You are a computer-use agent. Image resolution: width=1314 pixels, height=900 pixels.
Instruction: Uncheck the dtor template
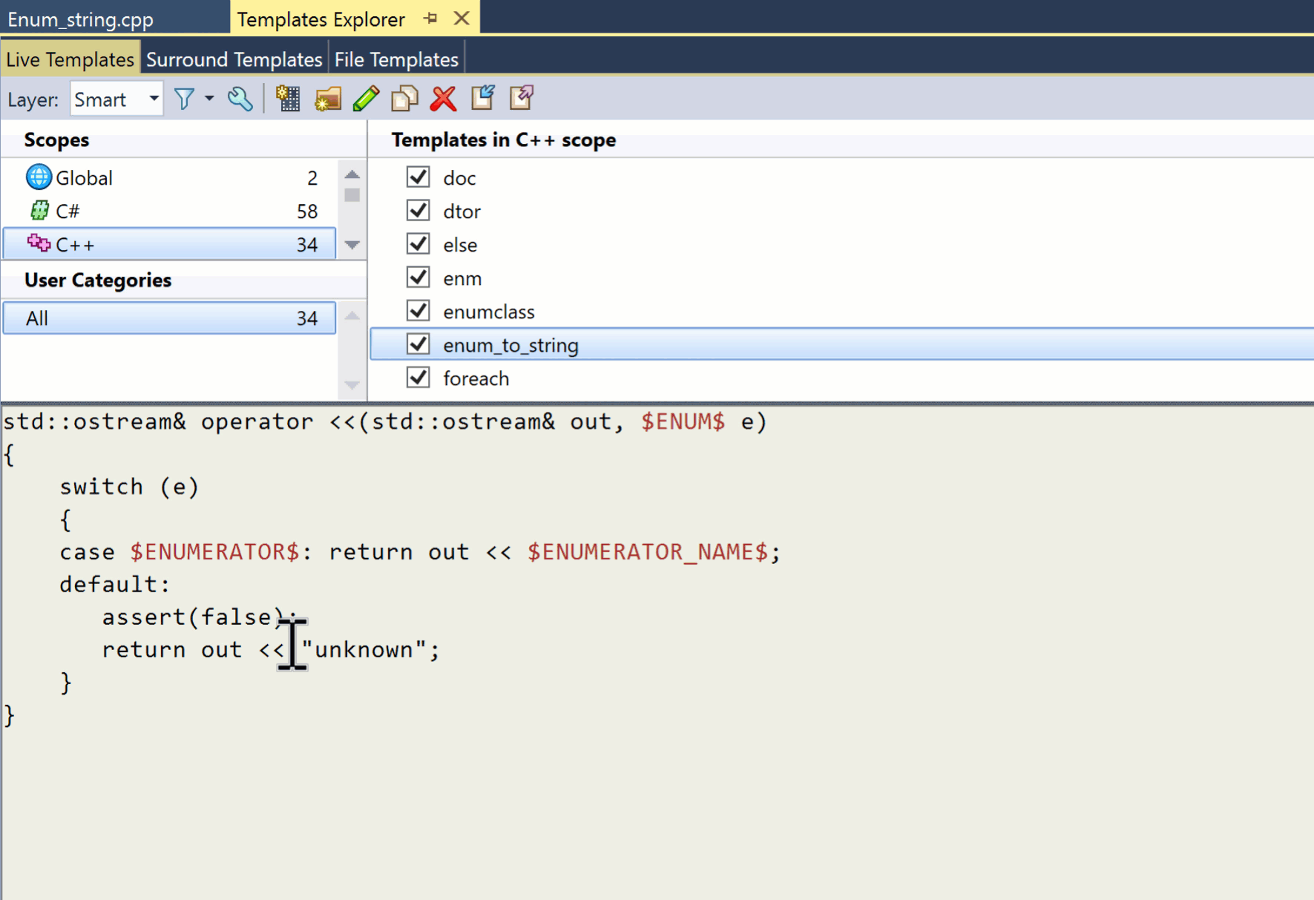(x=418, y=210)
